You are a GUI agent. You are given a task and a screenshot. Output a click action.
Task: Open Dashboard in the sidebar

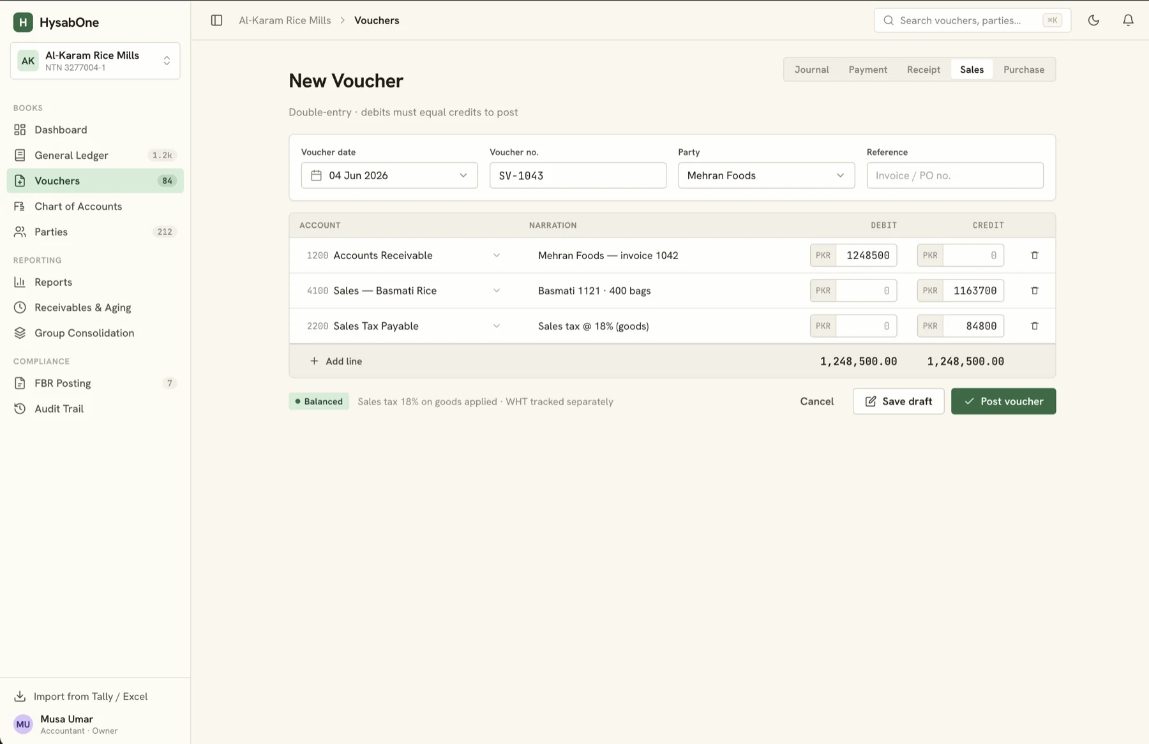point(95,130)
